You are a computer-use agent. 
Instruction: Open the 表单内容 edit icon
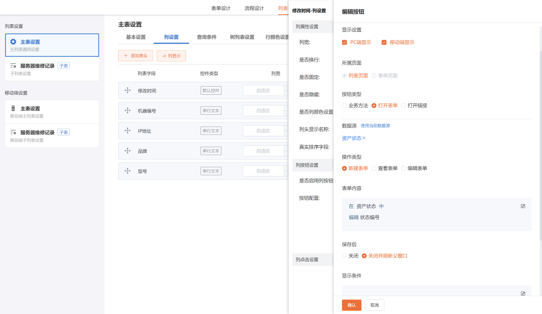(x=522, y=206)
